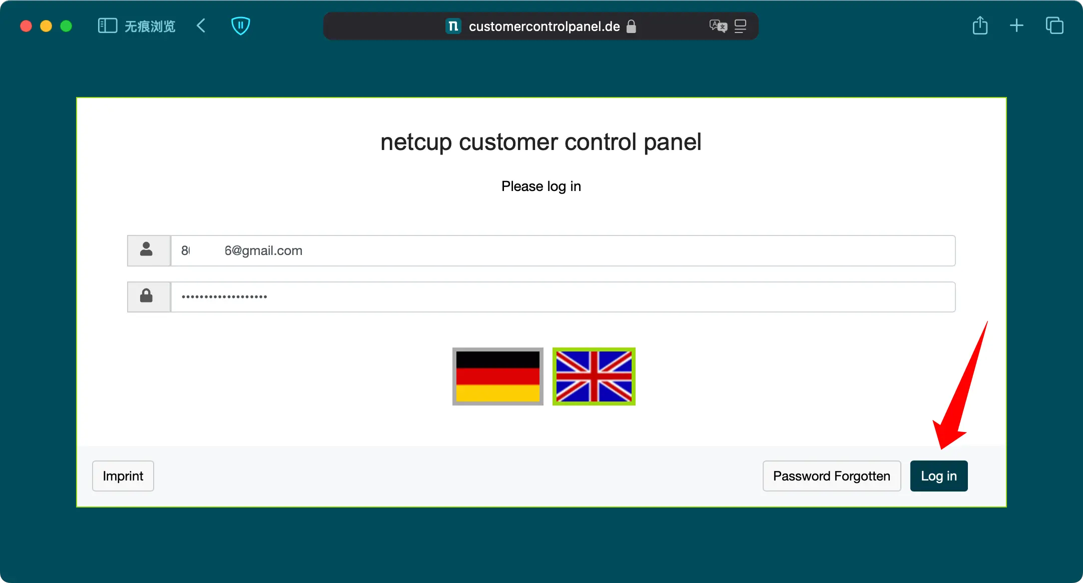The width and height of the screenshot is (1083, 583).
Task: Switch language to German flag
Action: (x=498, y=376)
